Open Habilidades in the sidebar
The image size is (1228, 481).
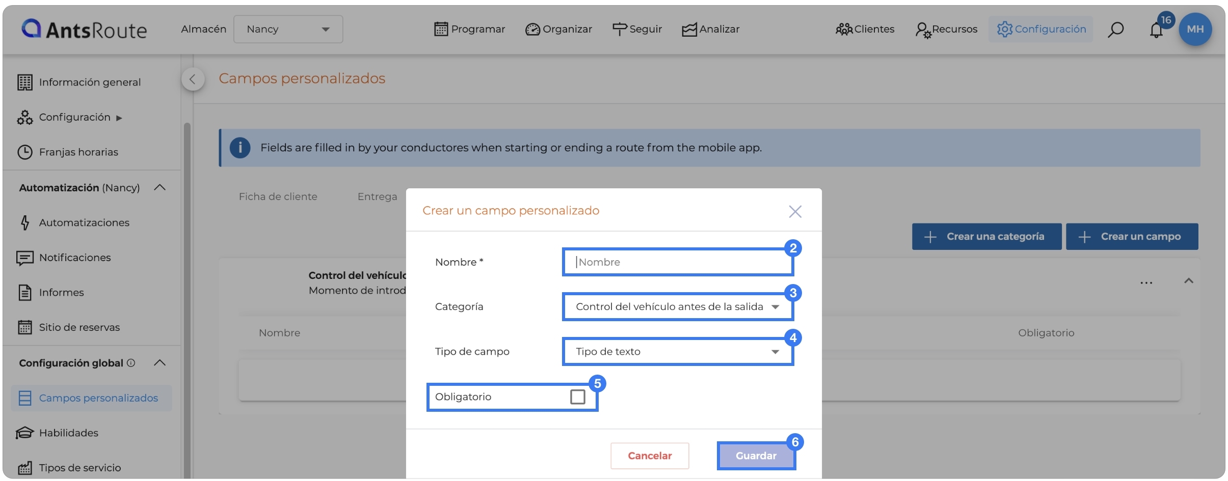click(x=69, y=433)
